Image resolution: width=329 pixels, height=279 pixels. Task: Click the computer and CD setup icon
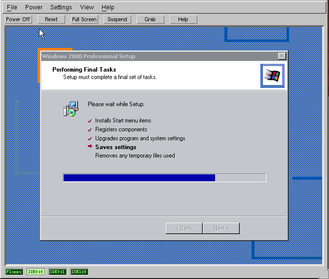pyautogui.click(x=71, y=109)
